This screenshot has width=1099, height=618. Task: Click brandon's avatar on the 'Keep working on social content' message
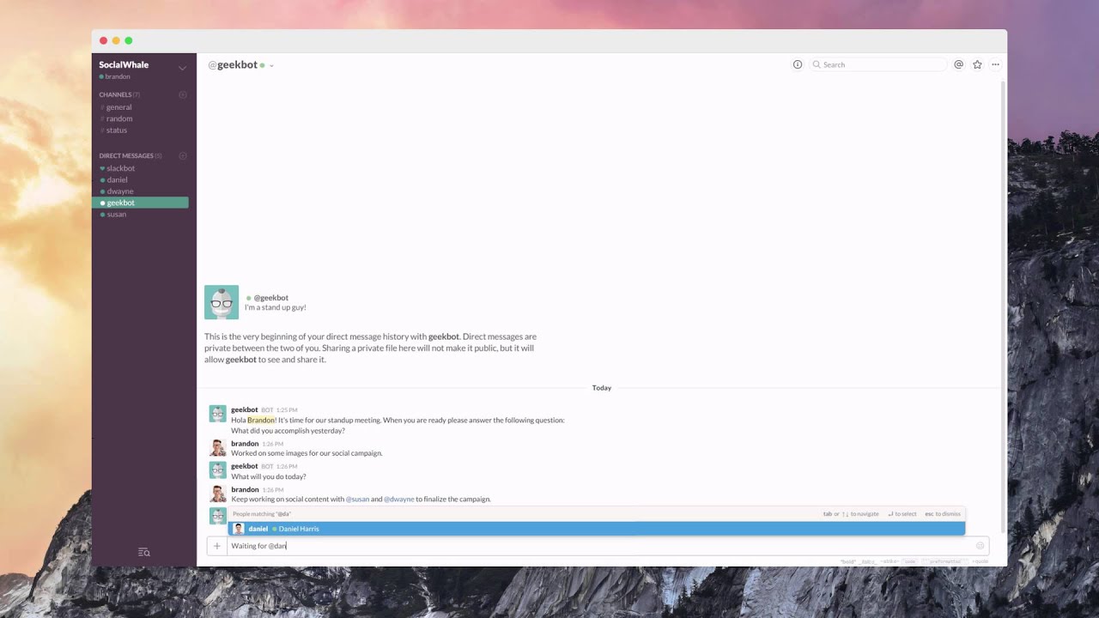click(x=218, y=494)
